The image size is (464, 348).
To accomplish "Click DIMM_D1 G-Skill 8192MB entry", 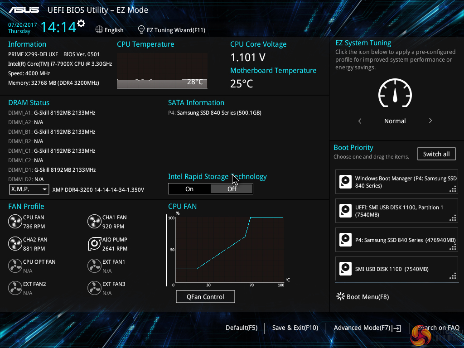I will tap(52, 170).
